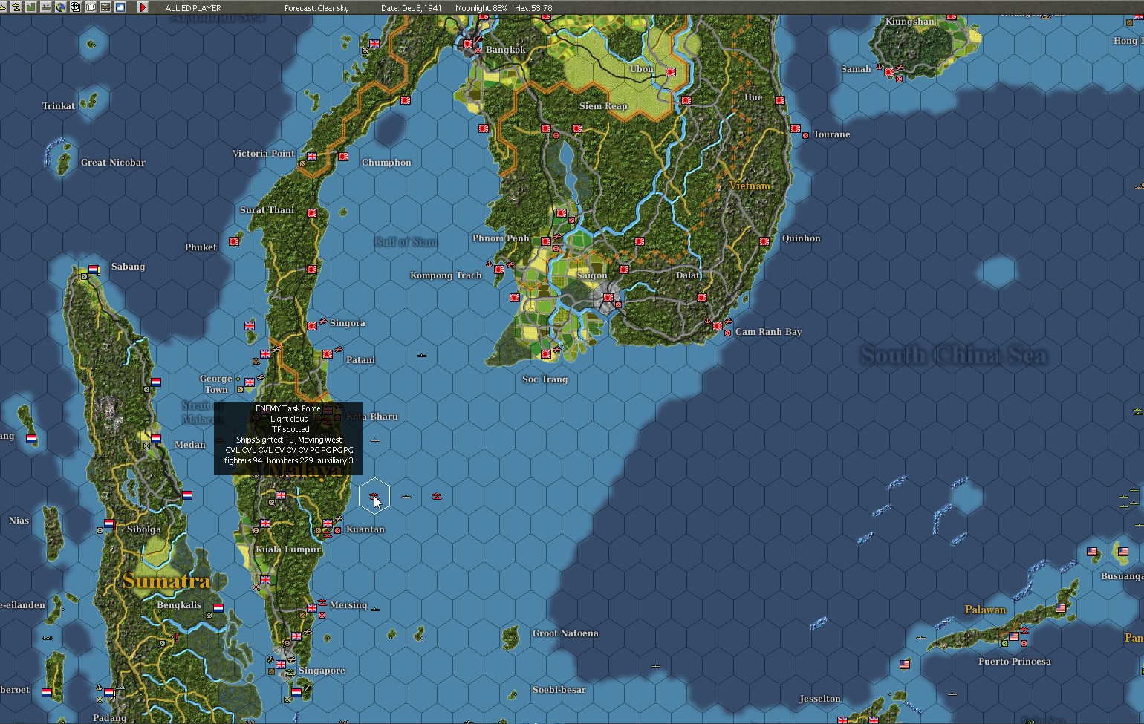Select the Japanese flag at Phuket
Viewport: 1144px width, 724px height.
pyautogui.click(x=235, y=241)
